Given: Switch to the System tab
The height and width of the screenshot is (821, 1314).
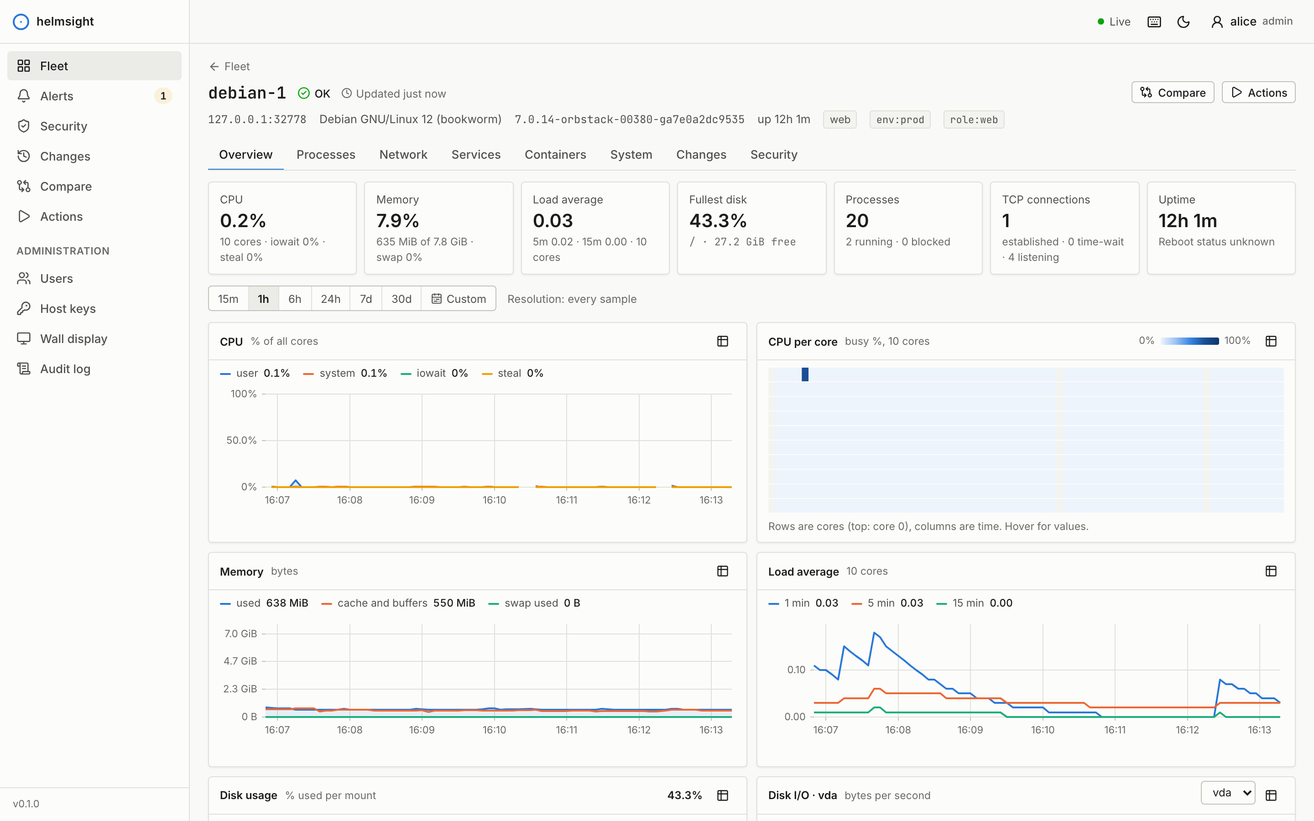Looking at the screenshot, I should point(631,155).
